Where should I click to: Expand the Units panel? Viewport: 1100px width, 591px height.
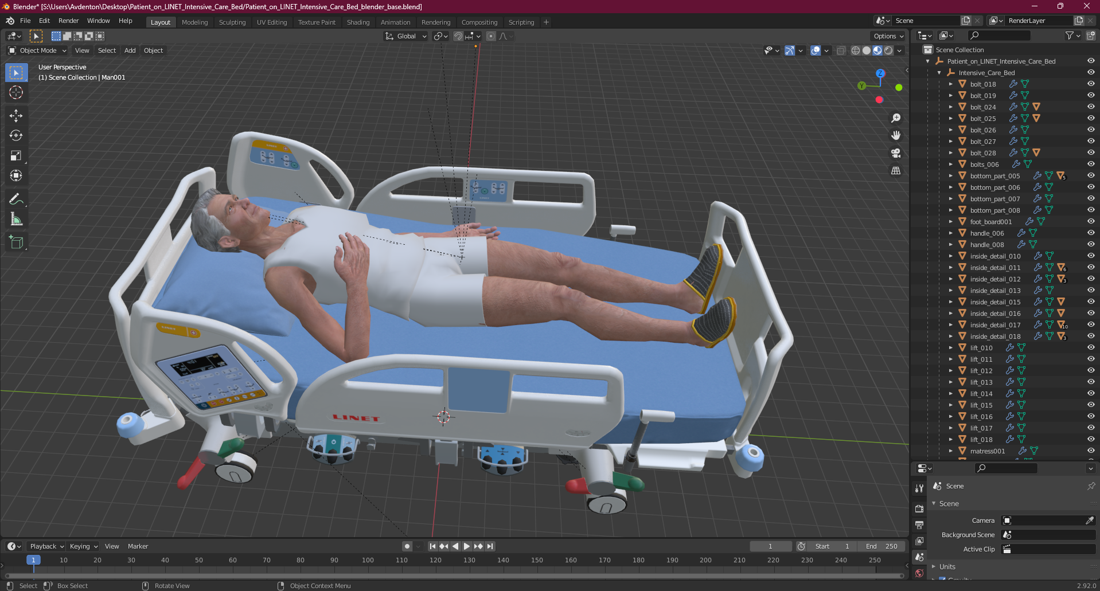(x=947, y=566)
